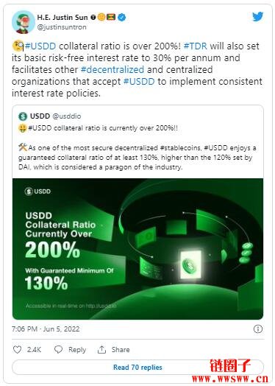Open the tweet info circle icon

click(258, 329)
